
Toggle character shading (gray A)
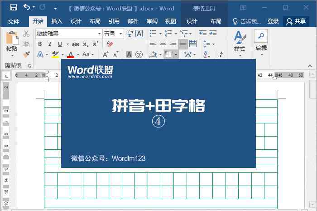click(129, 54)
